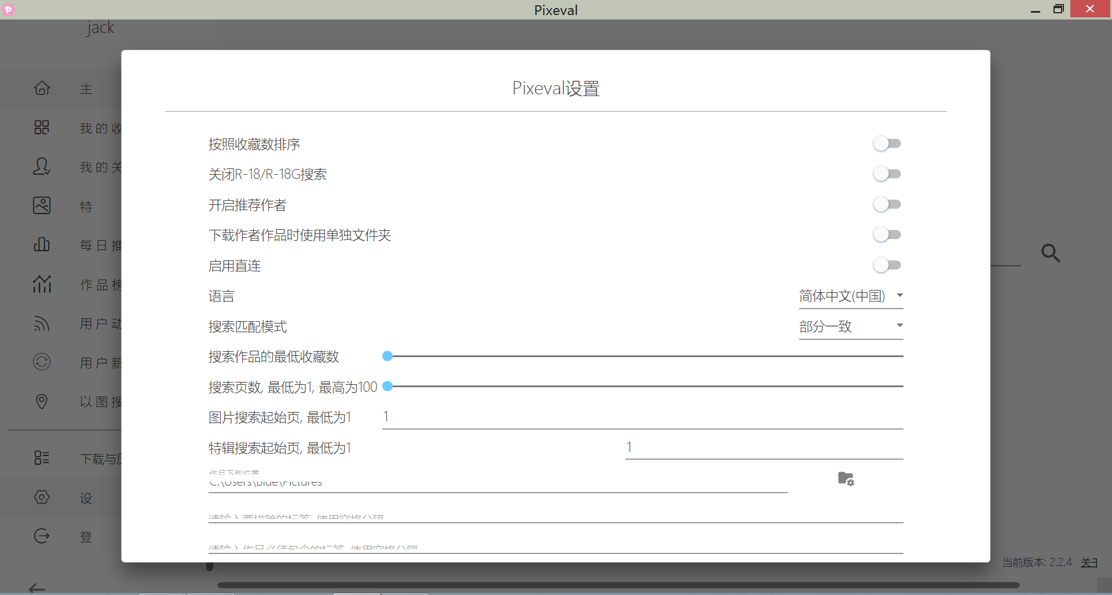Screen dimensions: 1112x595
Task: Toggle 按照收藏数排序 switch
Action: [887, 144]
